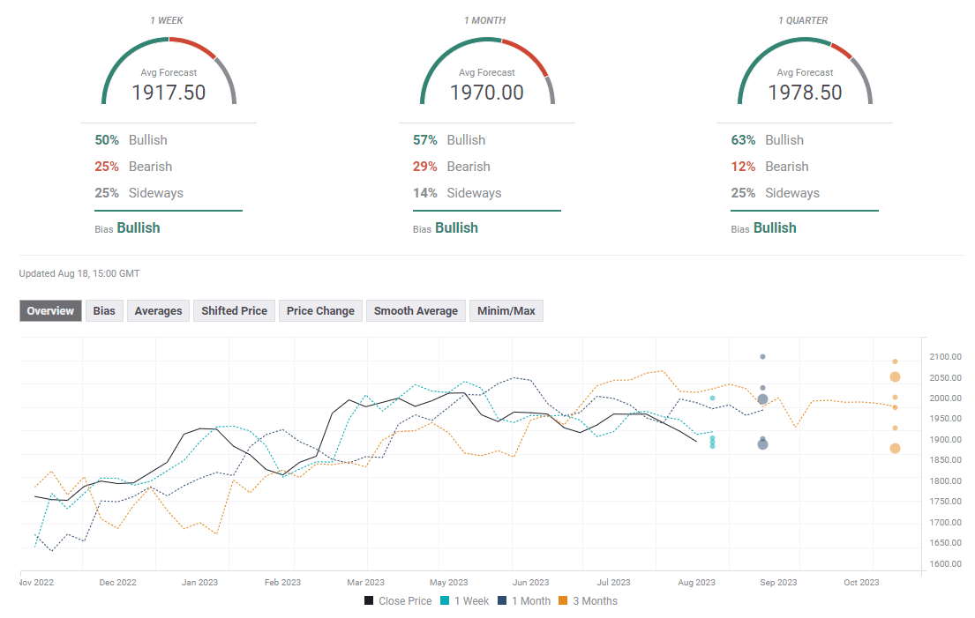Open the Price Change tab
The image size is (975, 618).
pyautogui.click(x=320, y=311)
